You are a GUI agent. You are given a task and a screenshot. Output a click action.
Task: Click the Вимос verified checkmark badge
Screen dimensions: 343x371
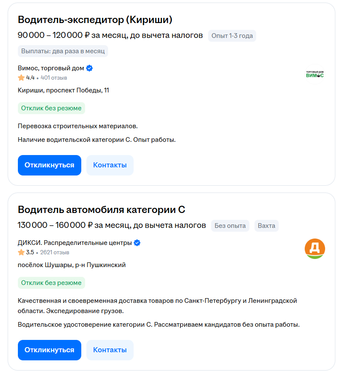89,68
